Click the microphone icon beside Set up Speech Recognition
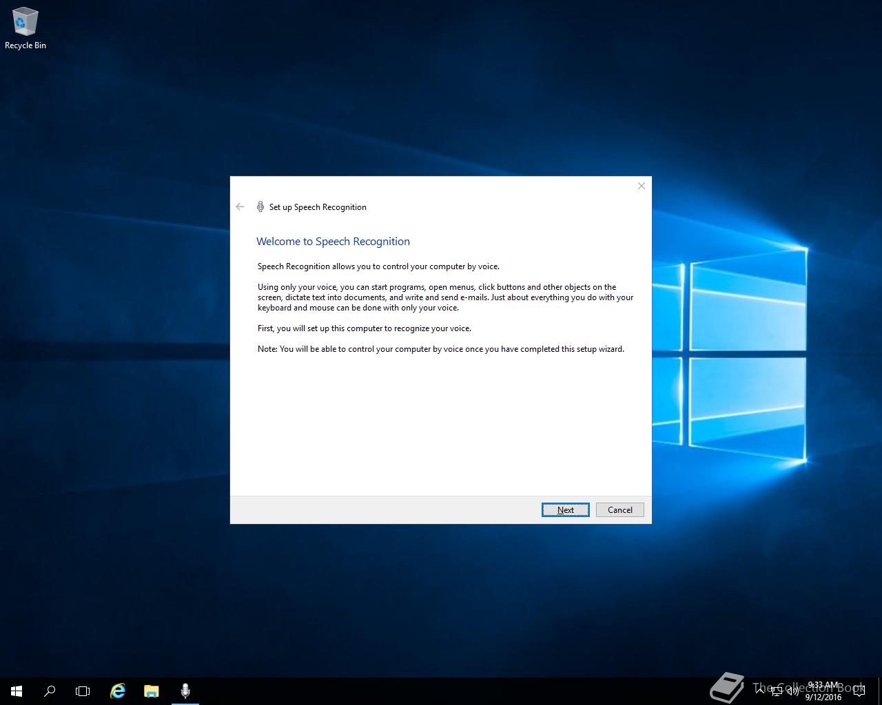Image resolution: width=882 pixels, height=705 pixels. 260,207
